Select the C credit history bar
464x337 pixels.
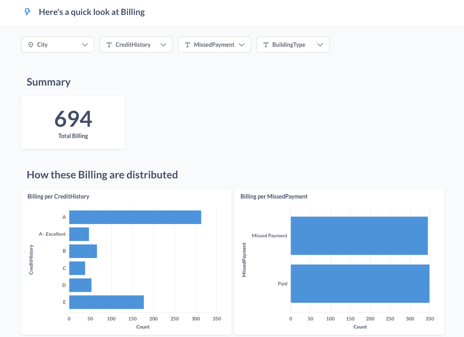click(x=77, y=268)
